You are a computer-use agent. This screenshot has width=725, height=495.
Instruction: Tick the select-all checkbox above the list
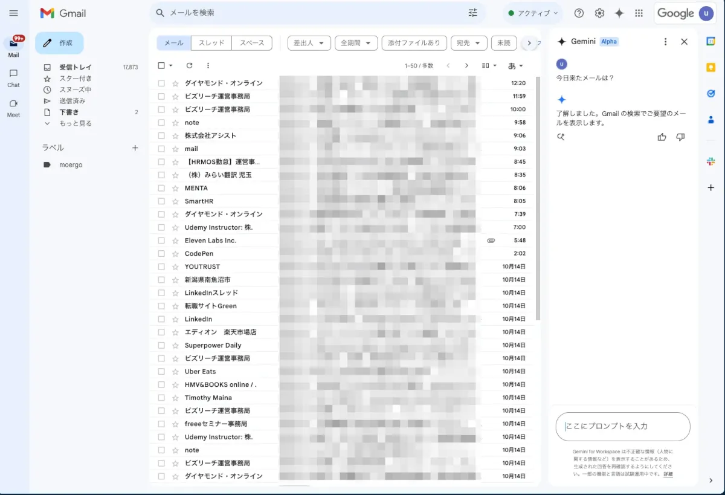[161, 65]
